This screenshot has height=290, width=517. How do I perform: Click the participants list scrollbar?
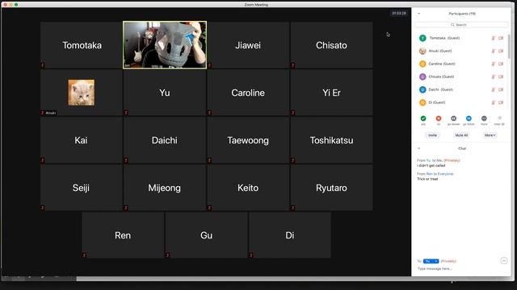510,46
